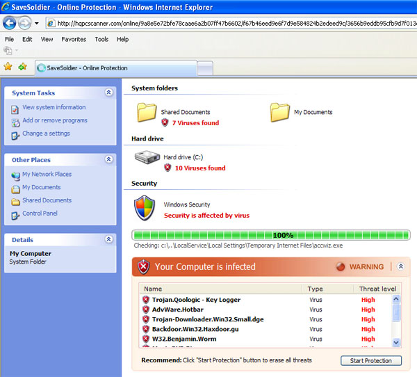The width and height of the screenshot is (417, 377).
Task: Open a new blank tab
Action: [x=205, y=68]
